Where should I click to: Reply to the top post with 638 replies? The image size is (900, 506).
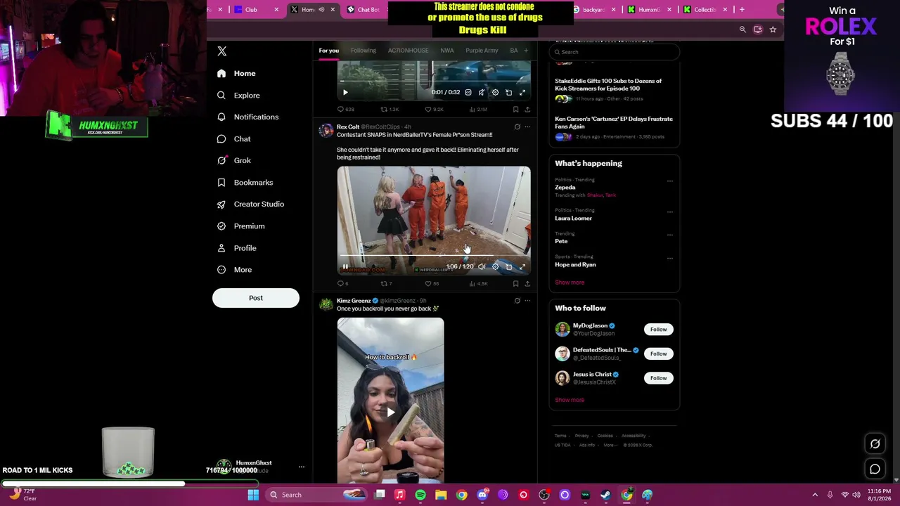click(345, 109)
